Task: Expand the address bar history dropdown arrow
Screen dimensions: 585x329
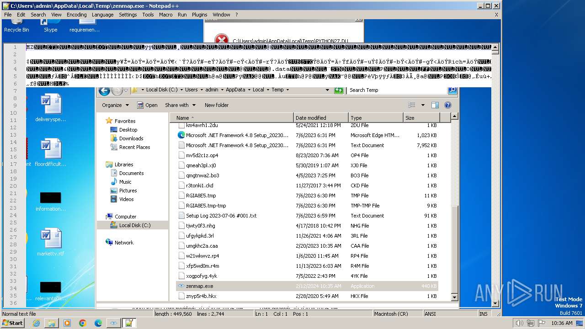Action: tap(327, 90)
